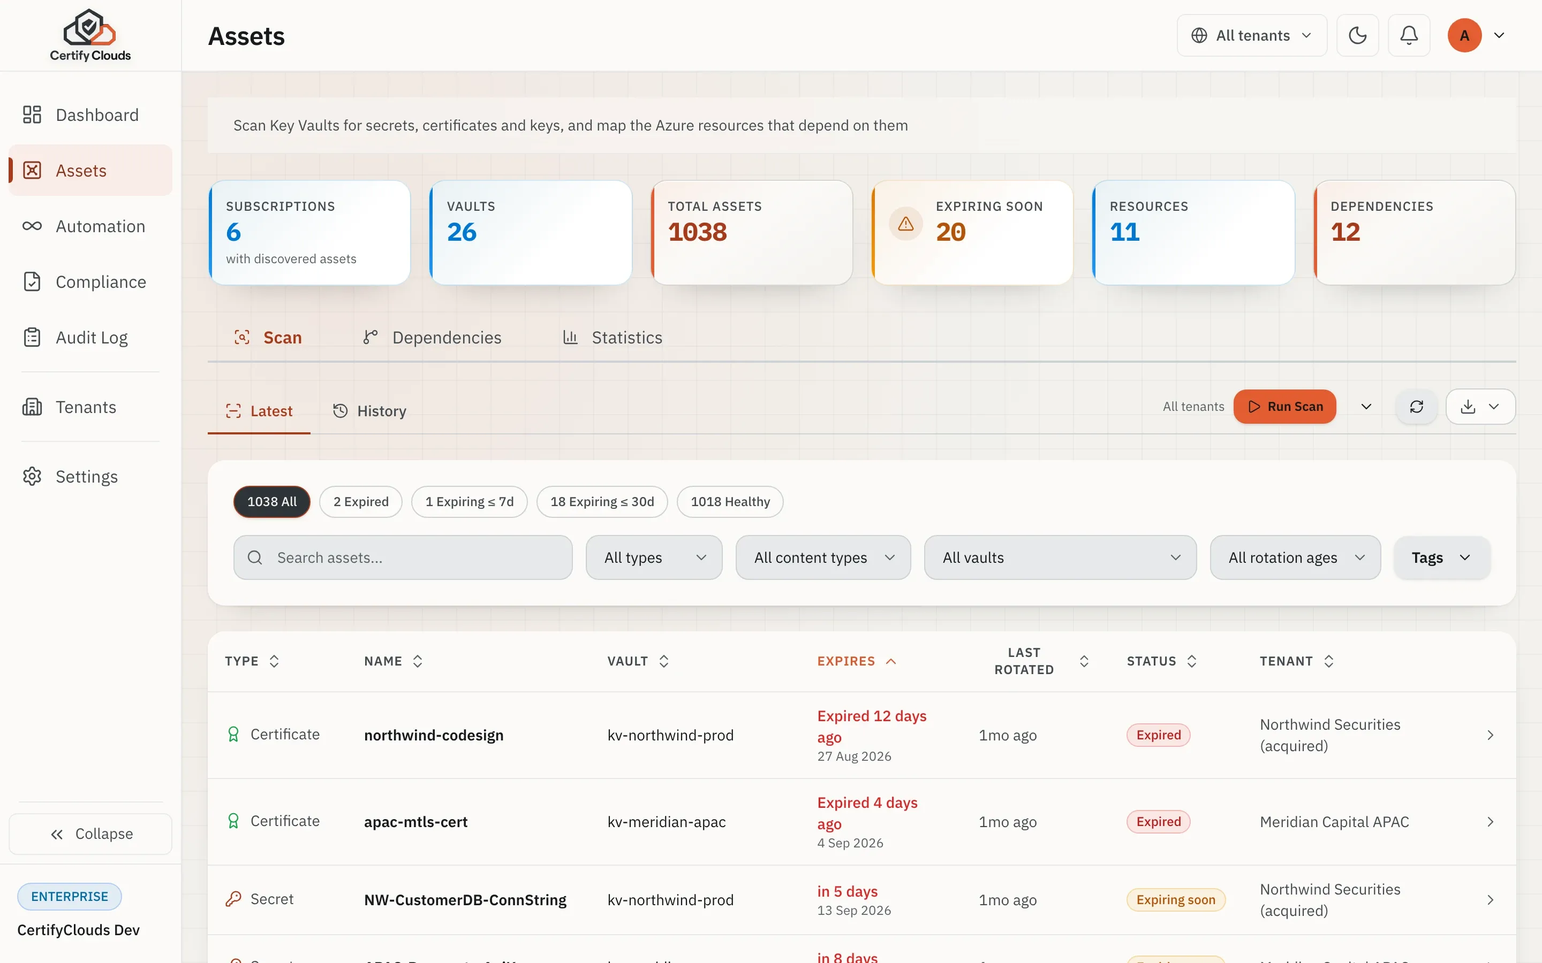1542x963 pixels.
Task: Select the 1038 All filter chip
Action: [272, 501]
